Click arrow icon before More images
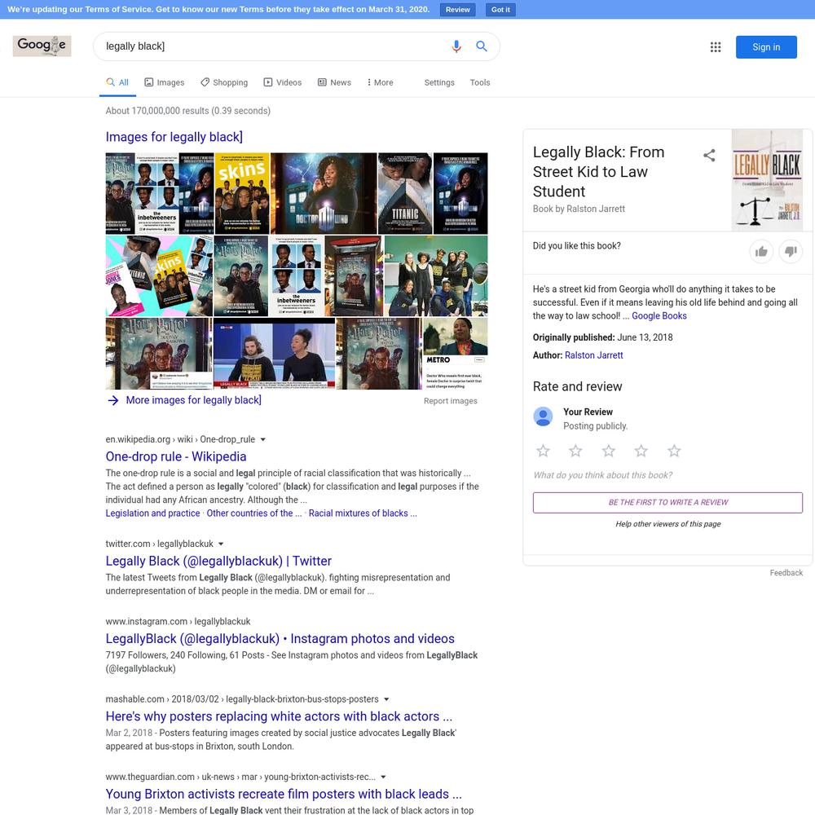Image resolution: width=815 pixels, height=815 pixels. click(x=112, y=400)
